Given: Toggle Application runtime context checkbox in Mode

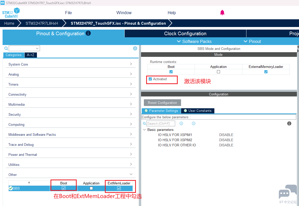Looking at the screenshot, I should tap(218, 72).
